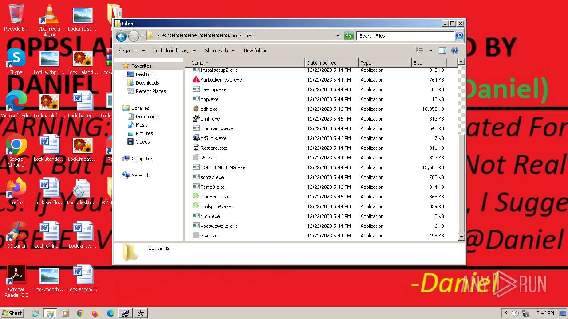Click the volume speaker tray icon
Screen dimensions: 568x319
pos(515,313)
